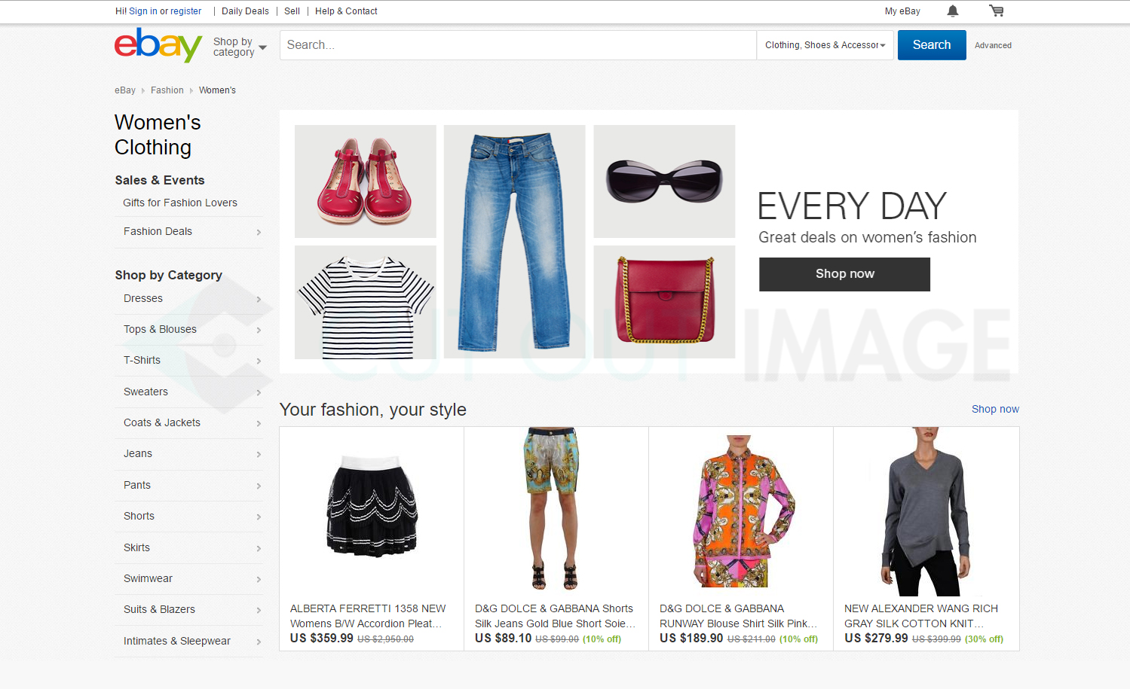
Task: Open the My eBay menu
Action: point(902,11)
